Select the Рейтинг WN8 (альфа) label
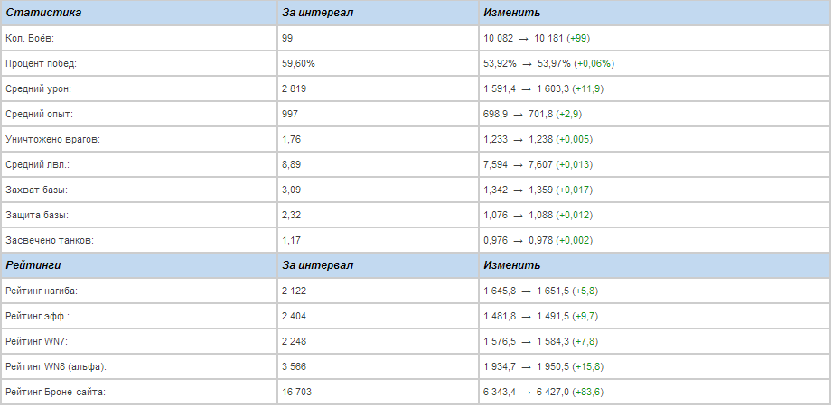Image resolution: width=833 pixels, height=407 pixels. 55,366
